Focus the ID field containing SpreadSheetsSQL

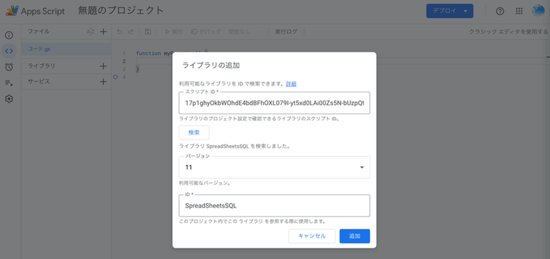tap(274, 206)
